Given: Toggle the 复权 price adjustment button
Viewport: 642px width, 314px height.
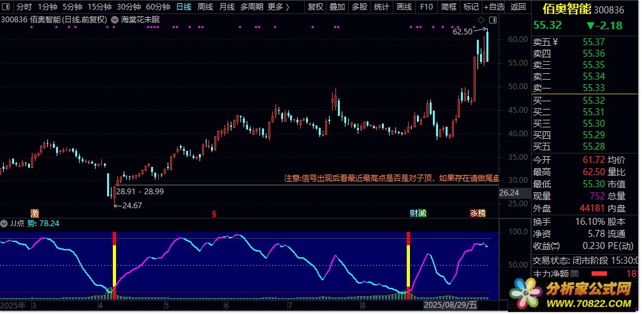Looking at the screenshot, I should pos(315,7).
